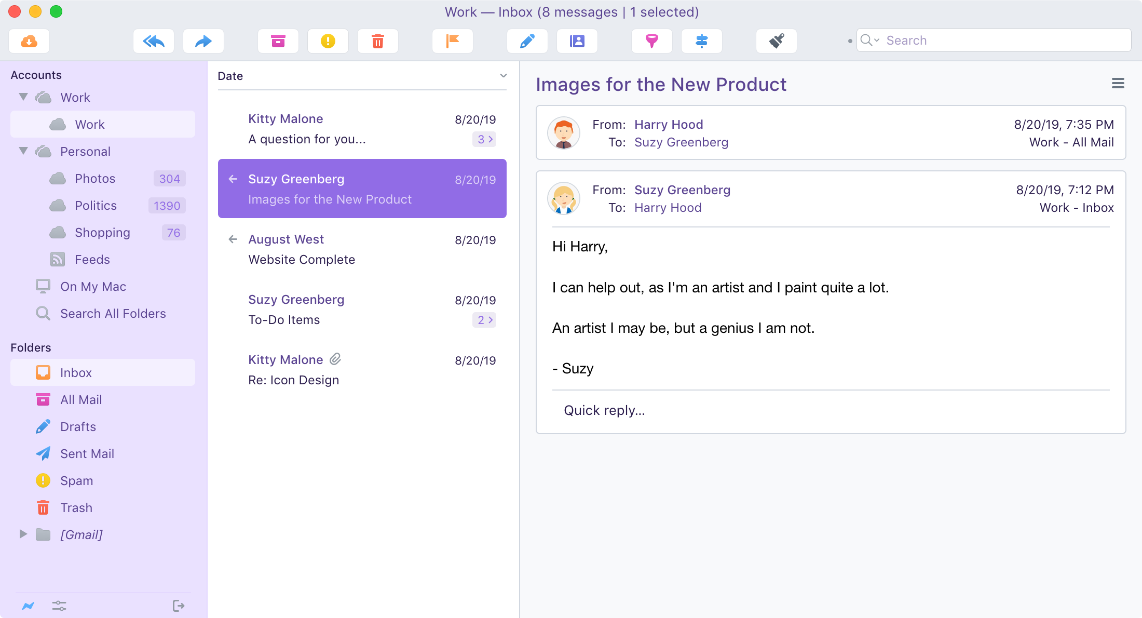Click the Quick reply field
1142x618 pixels.
pos(604,410)
